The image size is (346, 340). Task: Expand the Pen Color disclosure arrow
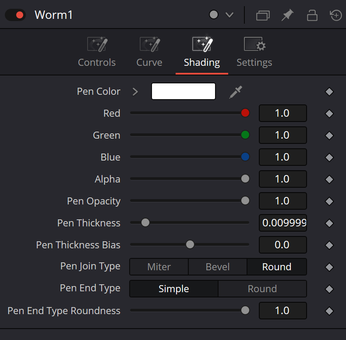(x=135, y=92)
